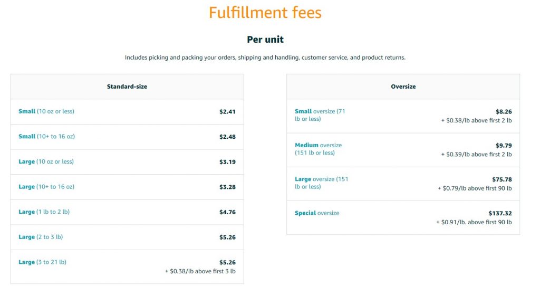Open the Large (1 lb to 2 lb) link
This screenshot has height=286, width=540.
point(44,212)
